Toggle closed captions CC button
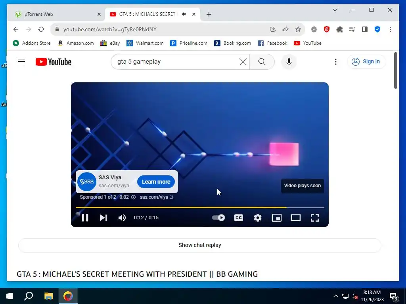Image resolution: width=406 pixels, height=304 pixels. point(238,218)
